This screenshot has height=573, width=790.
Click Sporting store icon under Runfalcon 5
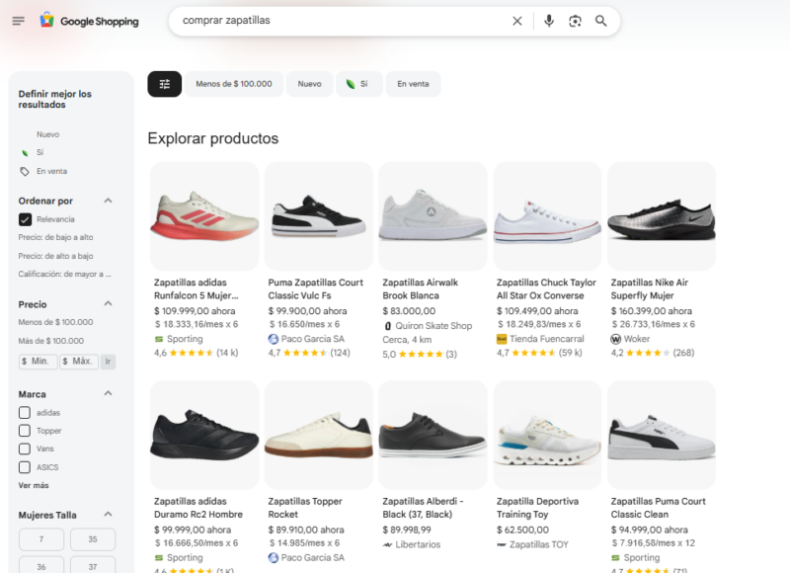(159, 339)
